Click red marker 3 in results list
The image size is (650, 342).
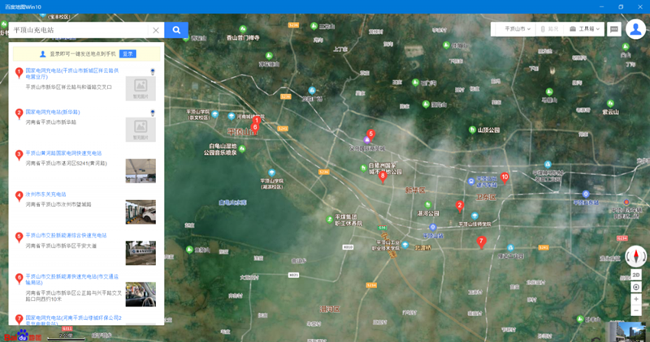[19, 155]
